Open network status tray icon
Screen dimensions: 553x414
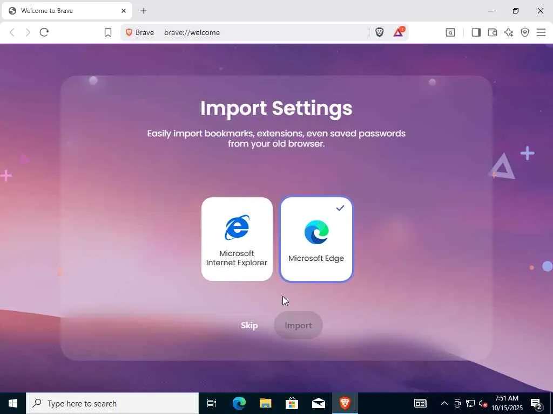click(470, 403)
